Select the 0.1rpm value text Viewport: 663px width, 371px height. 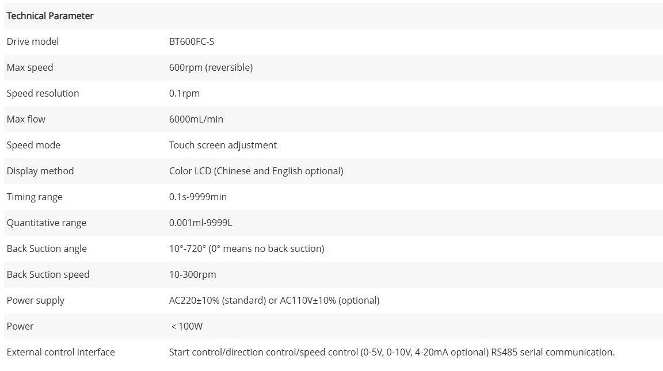(184, 93)
